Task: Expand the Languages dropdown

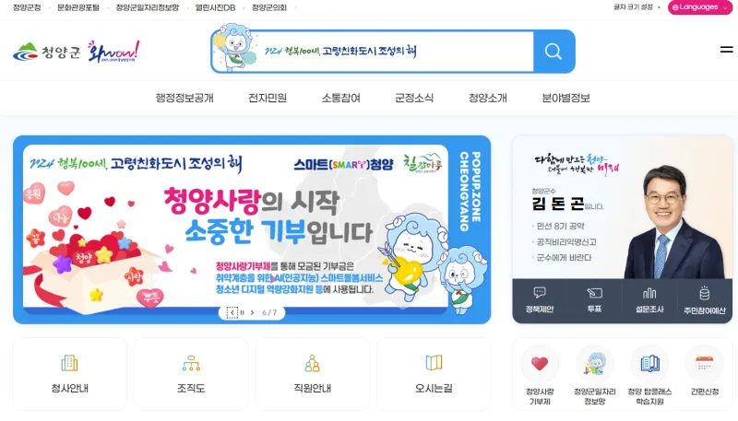Action: tap(699, 7)
